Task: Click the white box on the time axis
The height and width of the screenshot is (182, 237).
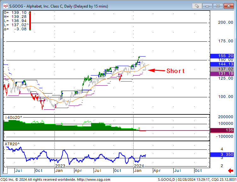Action: pos(5,171)
